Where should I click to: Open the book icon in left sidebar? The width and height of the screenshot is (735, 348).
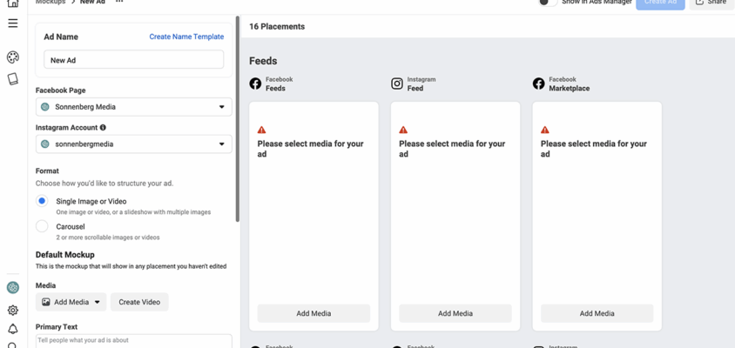click(13, 78)
